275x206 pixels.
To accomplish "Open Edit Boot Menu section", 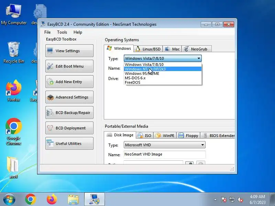I will click(x=69, y=66).
